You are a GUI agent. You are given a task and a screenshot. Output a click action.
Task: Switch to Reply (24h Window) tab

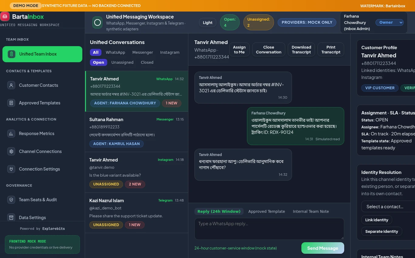pyautogui.click(x=219, y=211)
